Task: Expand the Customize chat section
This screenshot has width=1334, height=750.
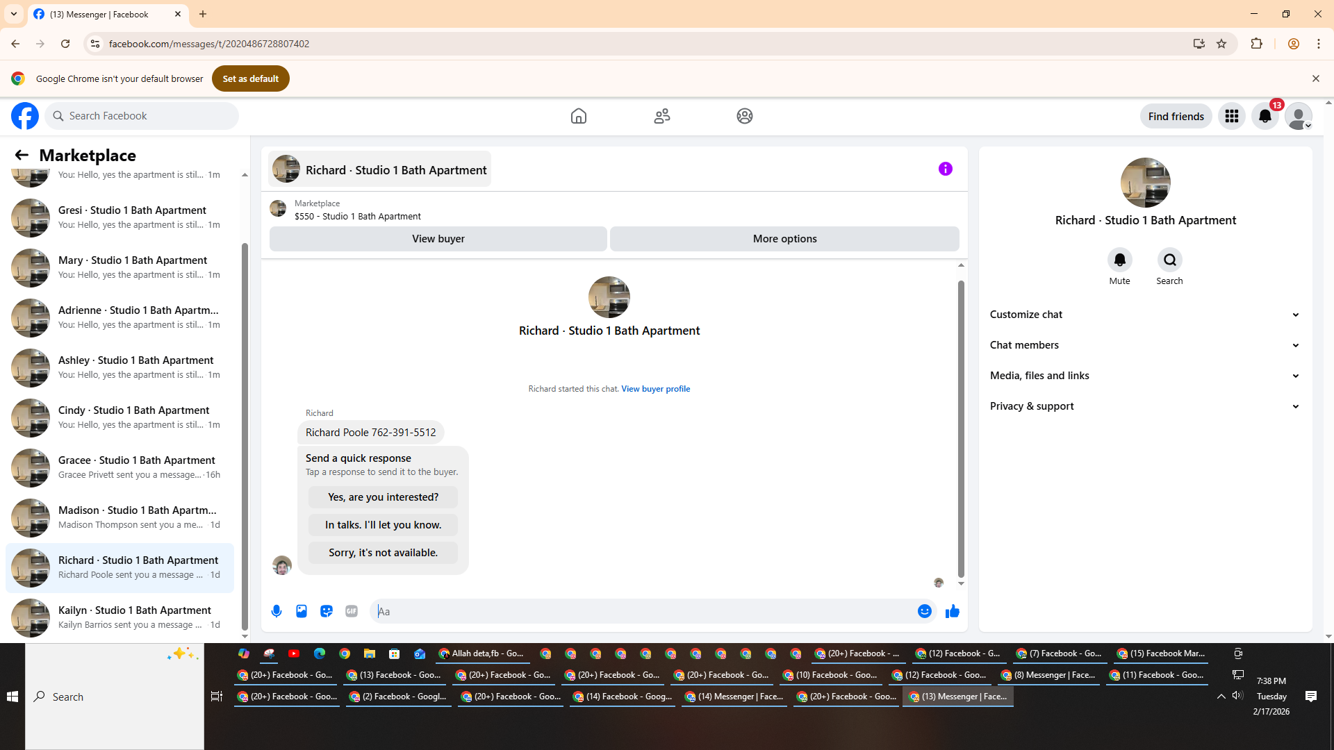Action: [x=1144, y=315]
